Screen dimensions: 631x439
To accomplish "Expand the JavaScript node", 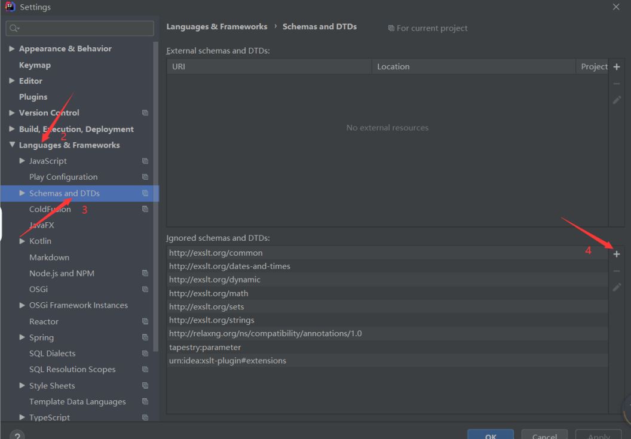I will coord(22,161).
